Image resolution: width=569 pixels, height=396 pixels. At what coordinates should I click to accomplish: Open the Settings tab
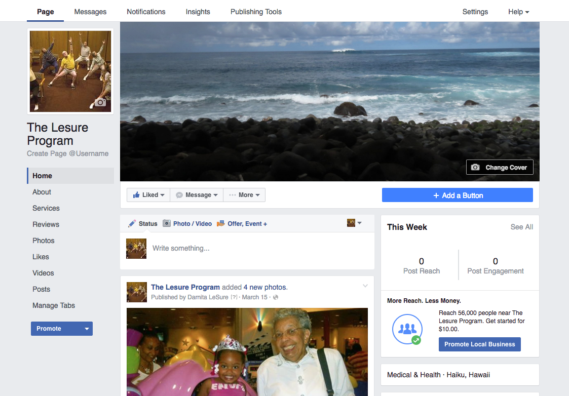(475, 12)
